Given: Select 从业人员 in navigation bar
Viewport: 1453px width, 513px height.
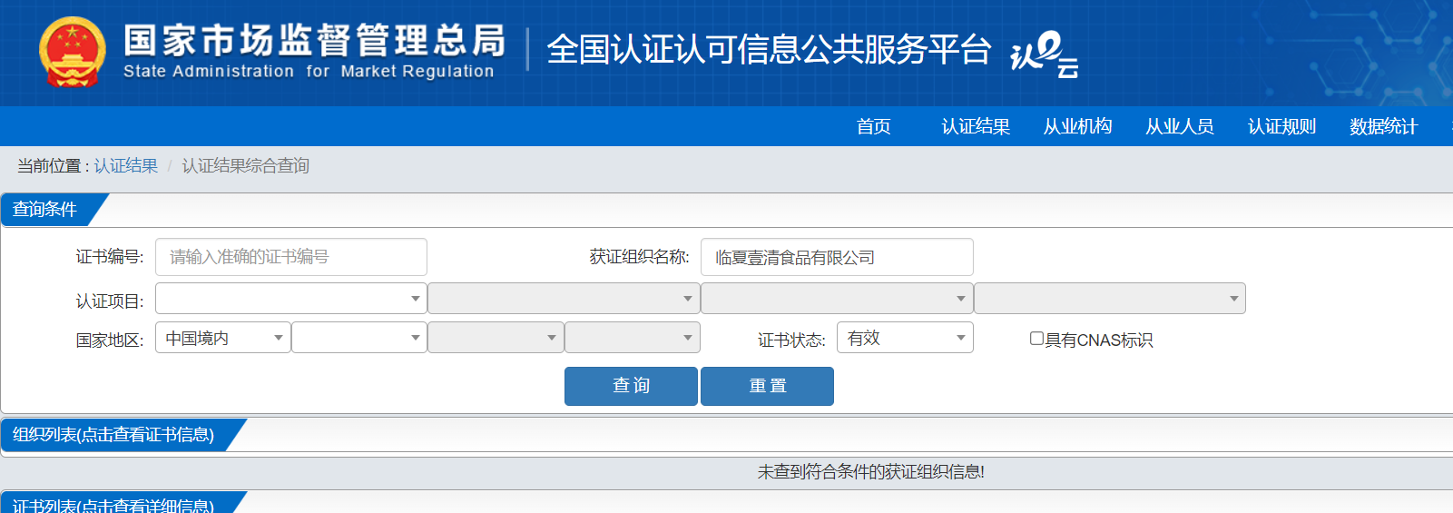Looking at the screenshot, I should click(1180, 126).
